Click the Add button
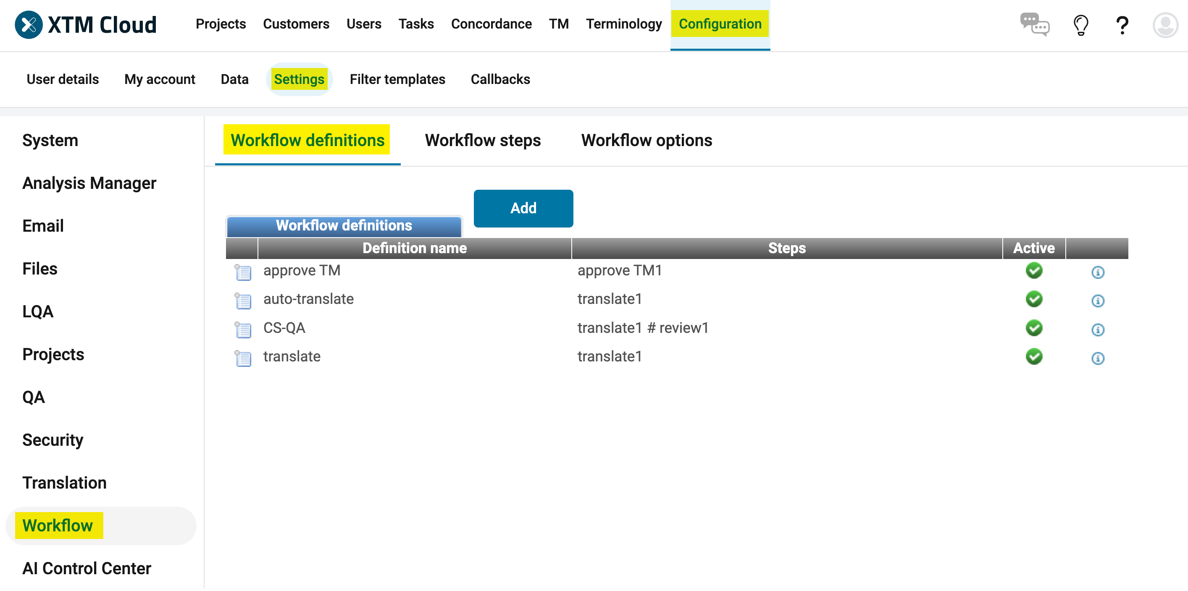The height and width of the screenshot is (591, 1188). point(523,208)
